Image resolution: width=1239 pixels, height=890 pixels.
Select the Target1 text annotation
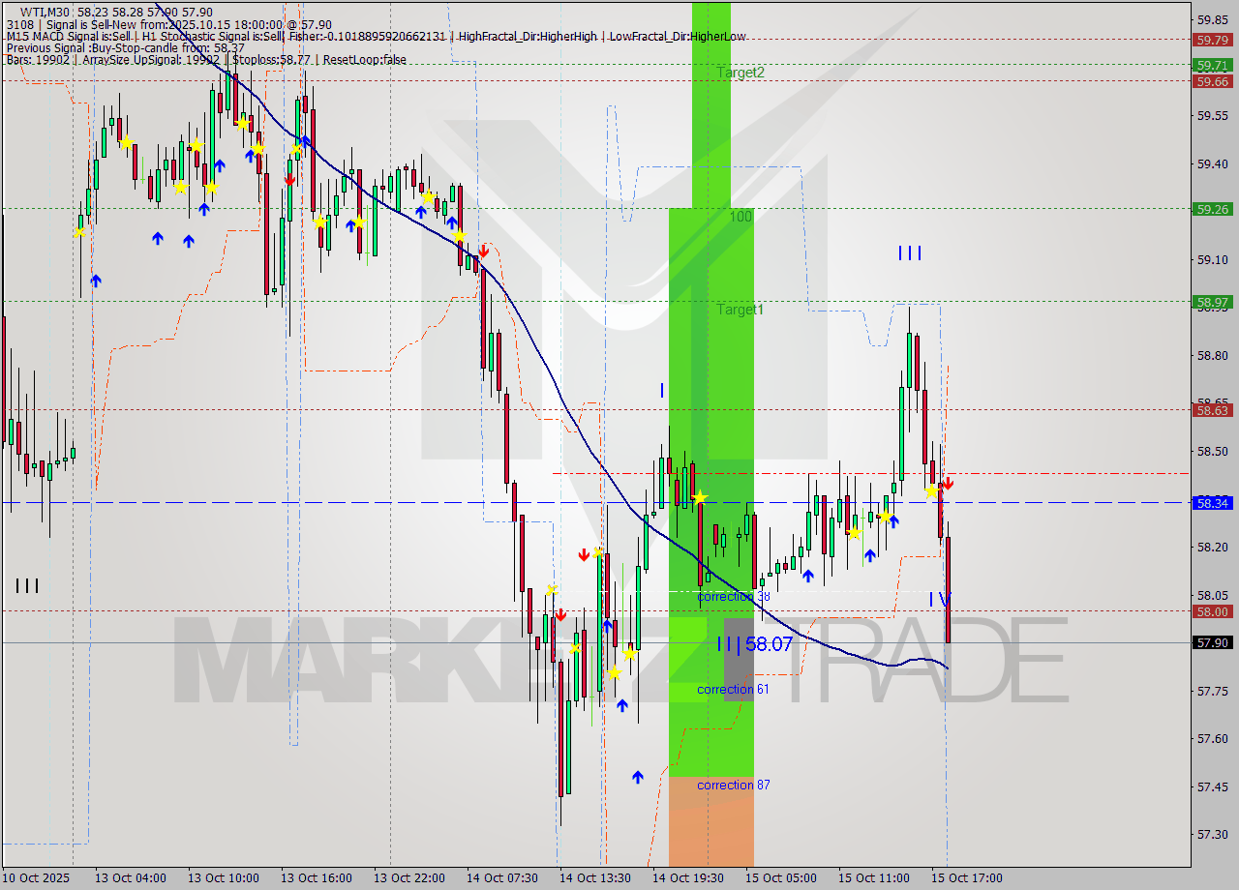(x=740, y=311)
